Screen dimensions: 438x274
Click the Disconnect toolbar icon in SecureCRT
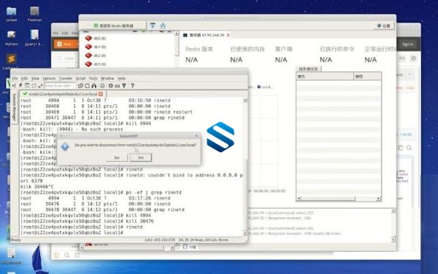click(40, 85)
